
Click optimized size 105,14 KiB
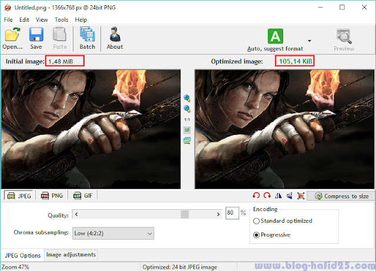point(294,61)
